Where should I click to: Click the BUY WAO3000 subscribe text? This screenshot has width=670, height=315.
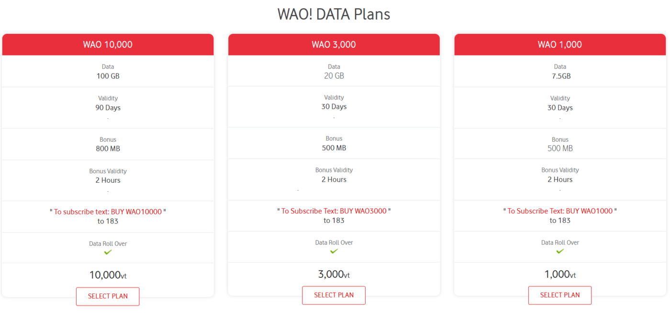334,211
